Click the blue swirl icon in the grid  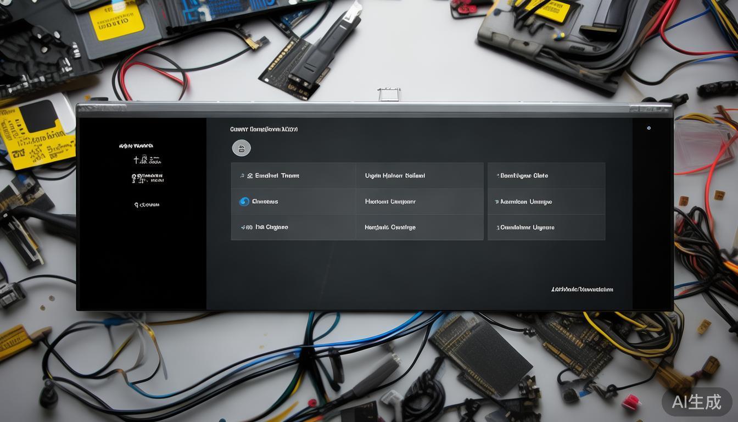pos(244,202)
